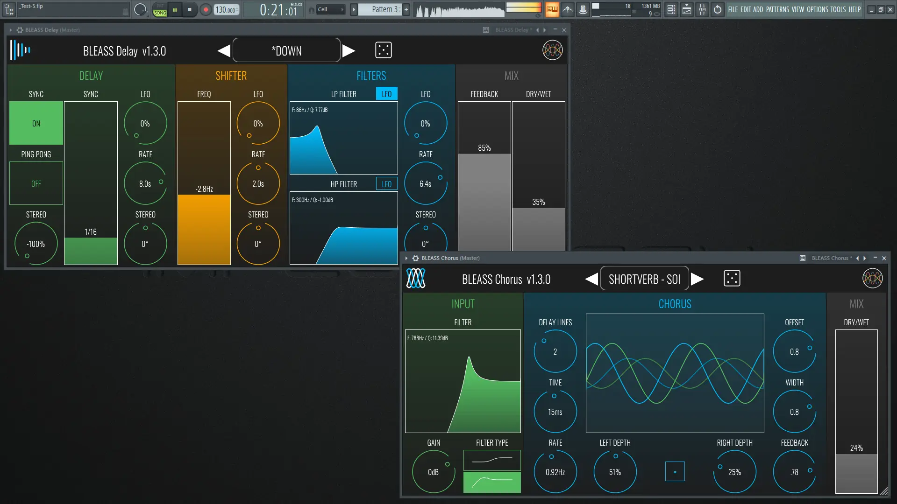Open the mixer window icon
897x504 pixels.
pyautogui.click(x=702, y=9)
